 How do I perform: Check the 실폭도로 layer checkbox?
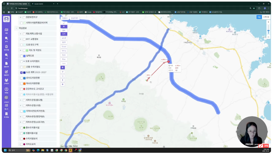22,56
